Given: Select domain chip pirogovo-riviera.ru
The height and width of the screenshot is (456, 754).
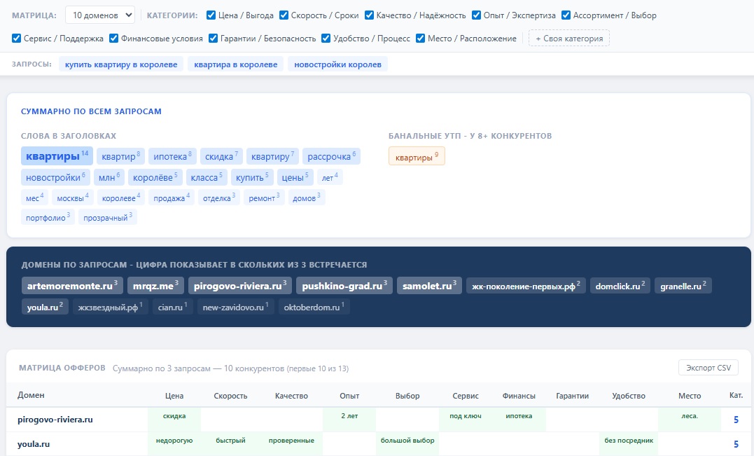Looking at the screenshot, I should 240,285.
